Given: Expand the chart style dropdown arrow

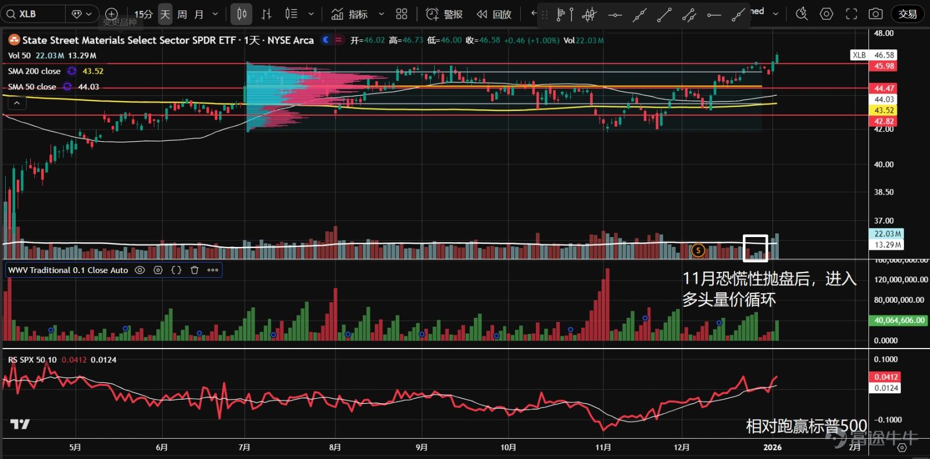Looking at the screenshot, I should pyautogui.click(x=311, y=14).
